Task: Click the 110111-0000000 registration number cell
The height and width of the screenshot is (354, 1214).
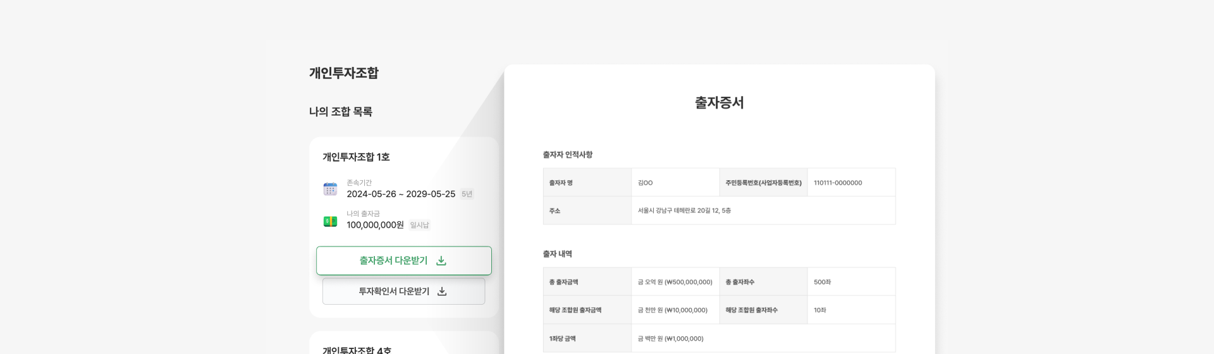Action: point(851,183)
